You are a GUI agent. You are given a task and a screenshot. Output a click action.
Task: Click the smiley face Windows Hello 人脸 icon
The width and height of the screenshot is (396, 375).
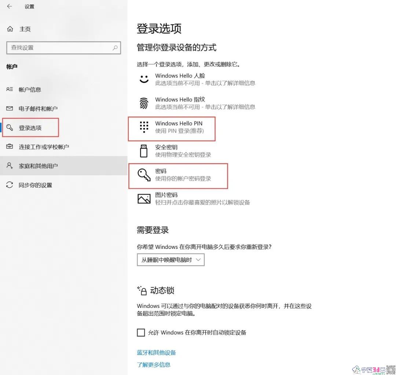[144, 79]
